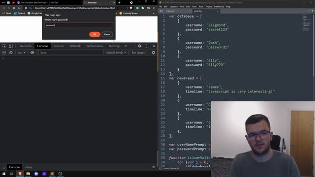Viewport: 315px width, 177px height.
Task: Open Sublime tab list dropdown arrow
Action: 312,11
